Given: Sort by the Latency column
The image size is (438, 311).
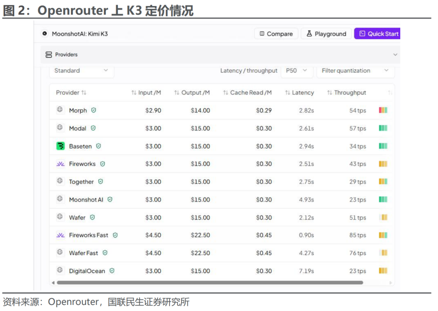Looking at the screenshot, I should 299,93.
